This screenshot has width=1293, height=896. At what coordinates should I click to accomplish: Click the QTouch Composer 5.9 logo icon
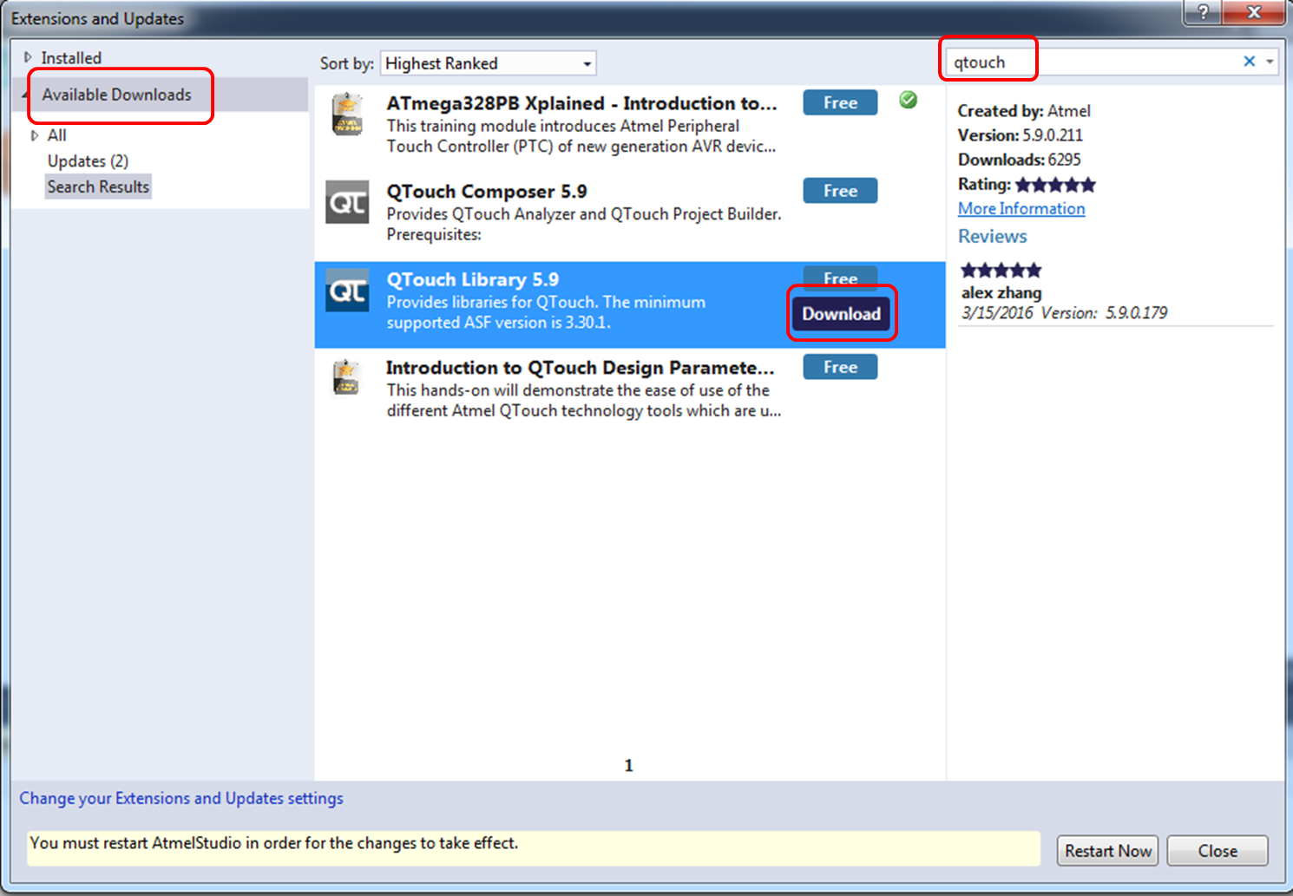(347, 202)
